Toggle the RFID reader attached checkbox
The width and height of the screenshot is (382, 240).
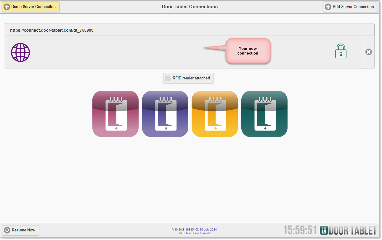[x=168, y=78]
